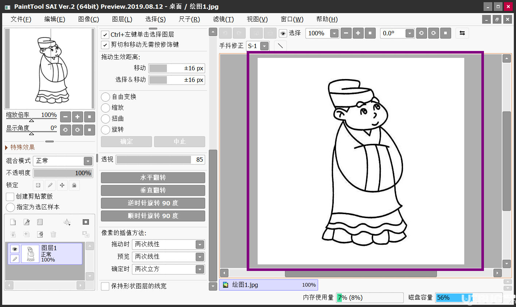Zoom in with navigator plus button
This screenshot has height=307, width=516.
point(78,117)
